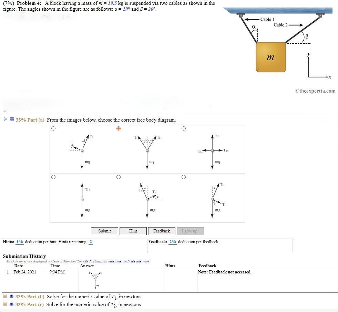338x312 pixels.
Task: Select the diagram with horizontal T1x and T2x arrows
Action: click(x=184, y=128)
